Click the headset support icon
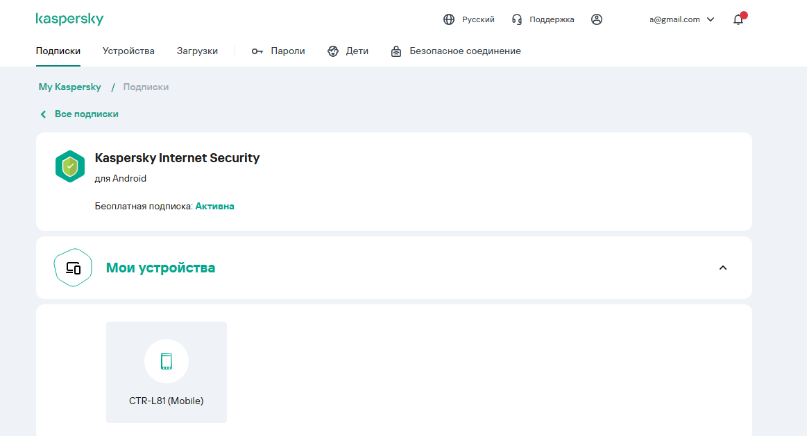 (x=517, y=19)
